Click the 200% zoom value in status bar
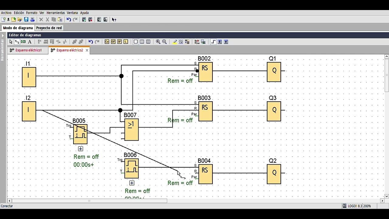The height and width of the screenshot is (219, 389). click(367, 206)
